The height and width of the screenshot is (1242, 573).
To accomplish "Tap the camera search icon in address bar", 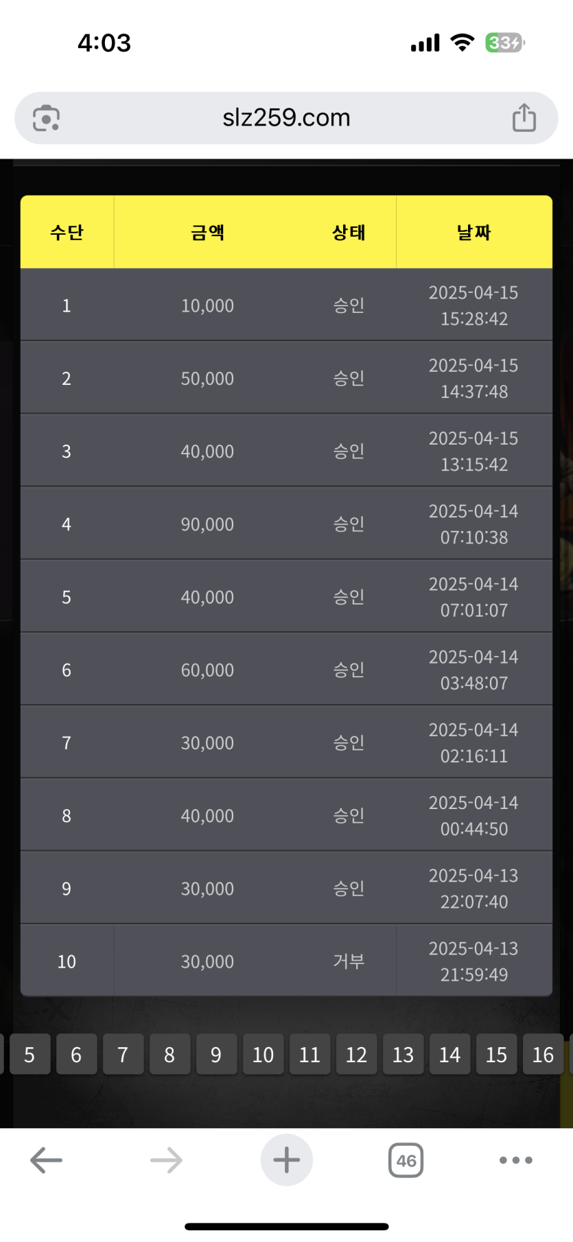I will [46, 118].
